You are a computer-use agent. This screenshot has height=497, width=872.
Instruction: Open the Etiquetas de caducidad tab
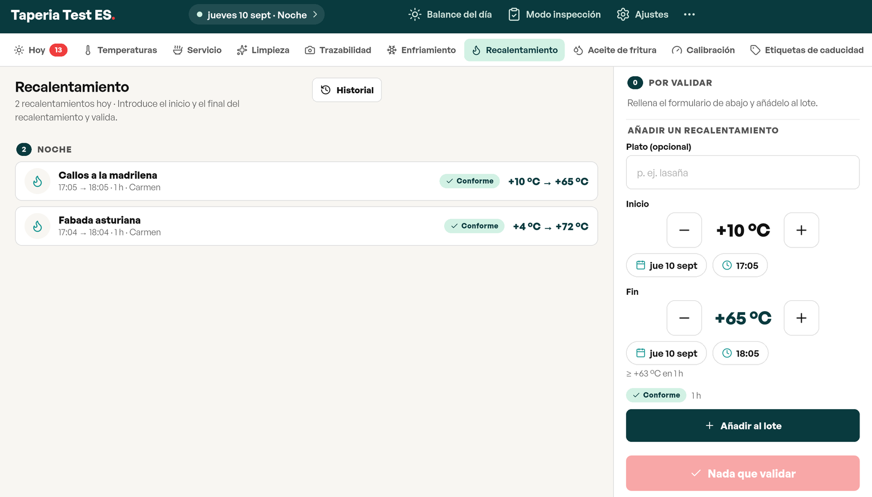807,50
